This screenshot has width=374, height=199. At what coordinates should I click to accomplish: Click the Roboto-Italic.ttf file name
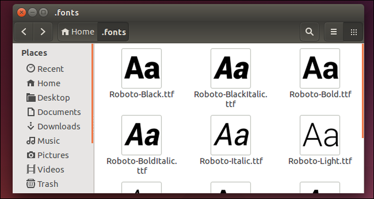231,161
